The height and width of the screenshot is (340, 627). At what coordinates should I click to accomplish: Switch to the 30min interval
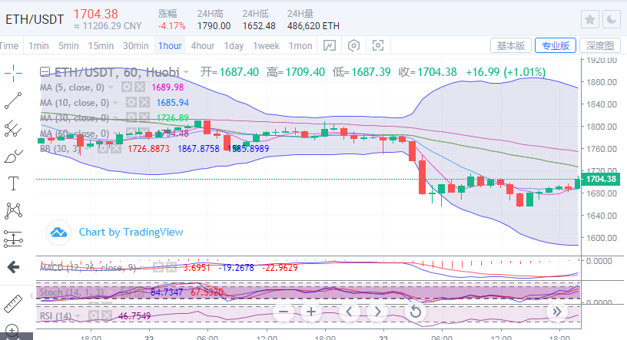(x=135, y=45)
